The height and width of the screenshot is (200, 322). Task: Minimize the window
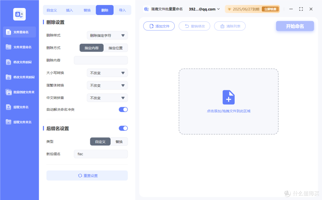click(x=291, y=9)
